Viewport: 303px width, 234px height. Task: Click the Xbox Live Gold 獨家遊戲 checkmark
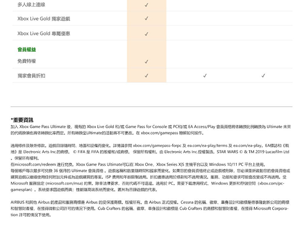[146, 19]
